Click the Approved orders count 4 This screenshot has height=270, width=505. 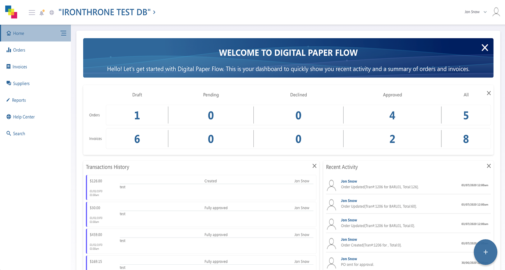click(x=392, y=116)
